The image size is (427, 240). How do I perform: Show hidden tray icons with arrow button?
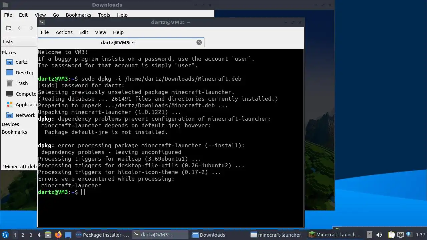[369, 235]
